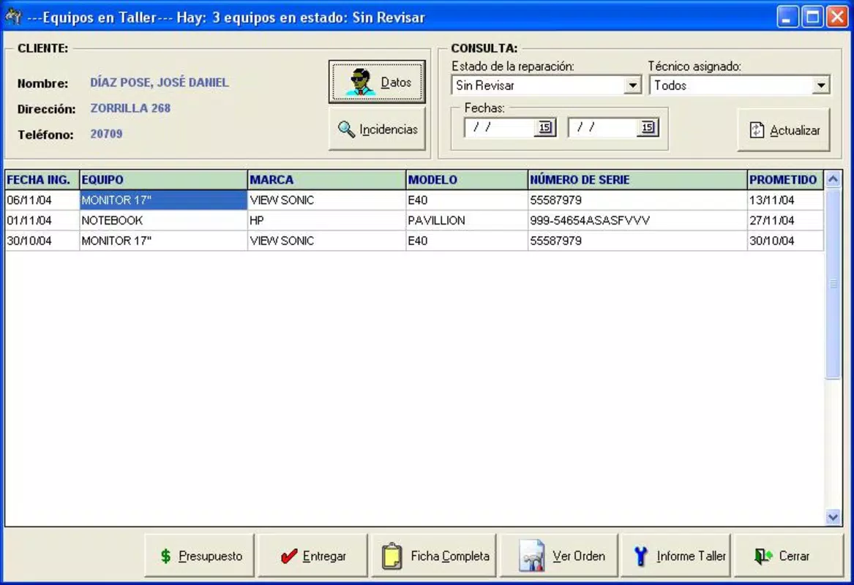Screen dimensions: 854x585
Task: Click the EQUIPO column header
Action: (x=163, y=180)
